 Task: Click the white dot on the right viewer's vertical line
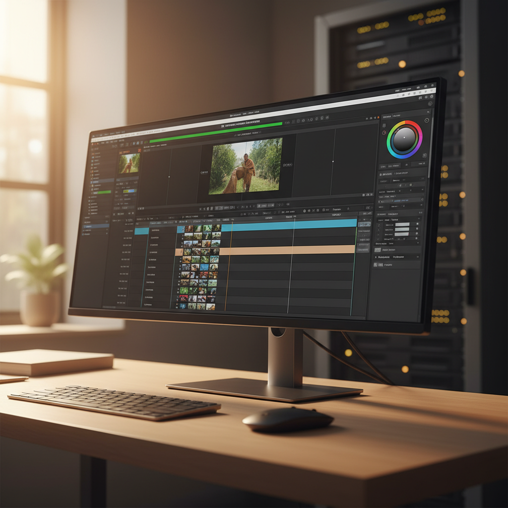click(333, 161)
